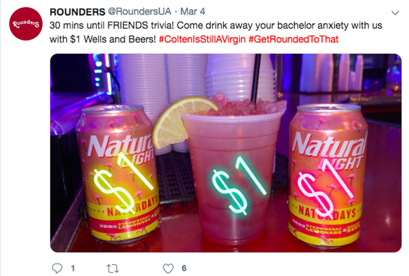Click the reply count number 1
Viewport: 409px width, 276px height.
(x=73, y=268)
